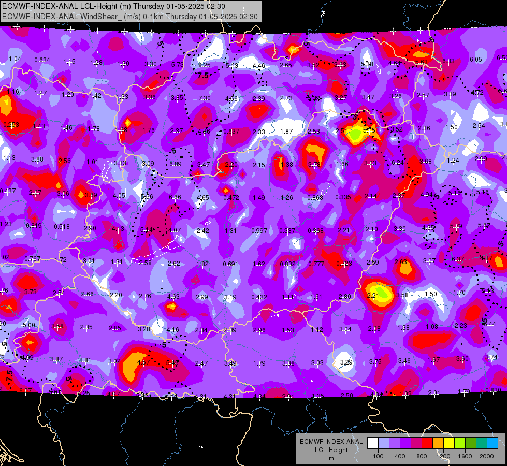Click the grid value 0.253

(11, 124)
